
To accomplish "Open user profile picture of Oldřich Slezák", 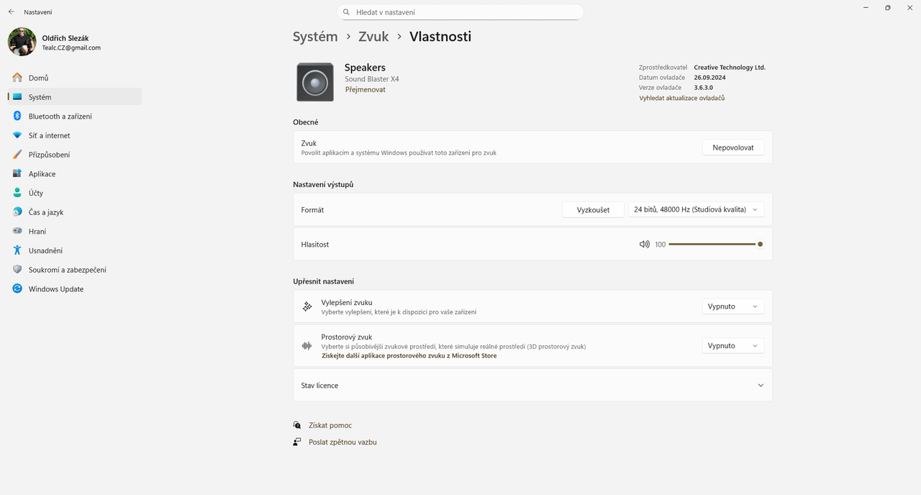I will pos(22,42).
